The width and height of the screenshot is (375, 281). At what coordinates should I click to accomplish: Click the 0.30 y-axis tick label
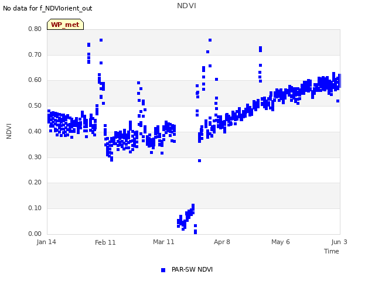pos(35,157)
